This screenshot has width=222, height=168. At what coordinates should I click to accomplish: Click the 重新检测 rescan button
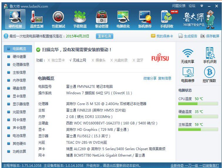click(105, 36)
